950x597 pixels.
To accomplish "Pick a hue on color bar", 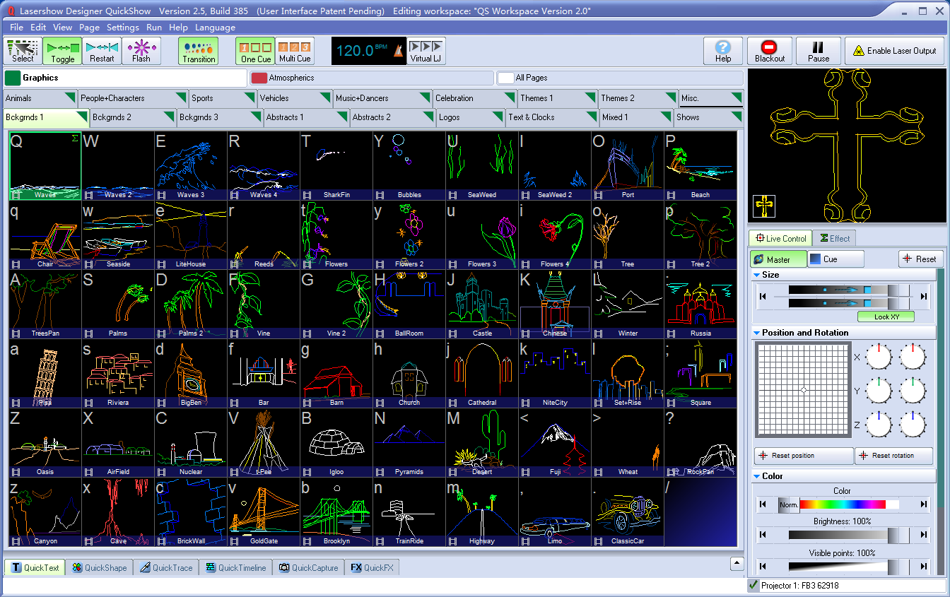I will pyautogui.click(x=843, y=504).
